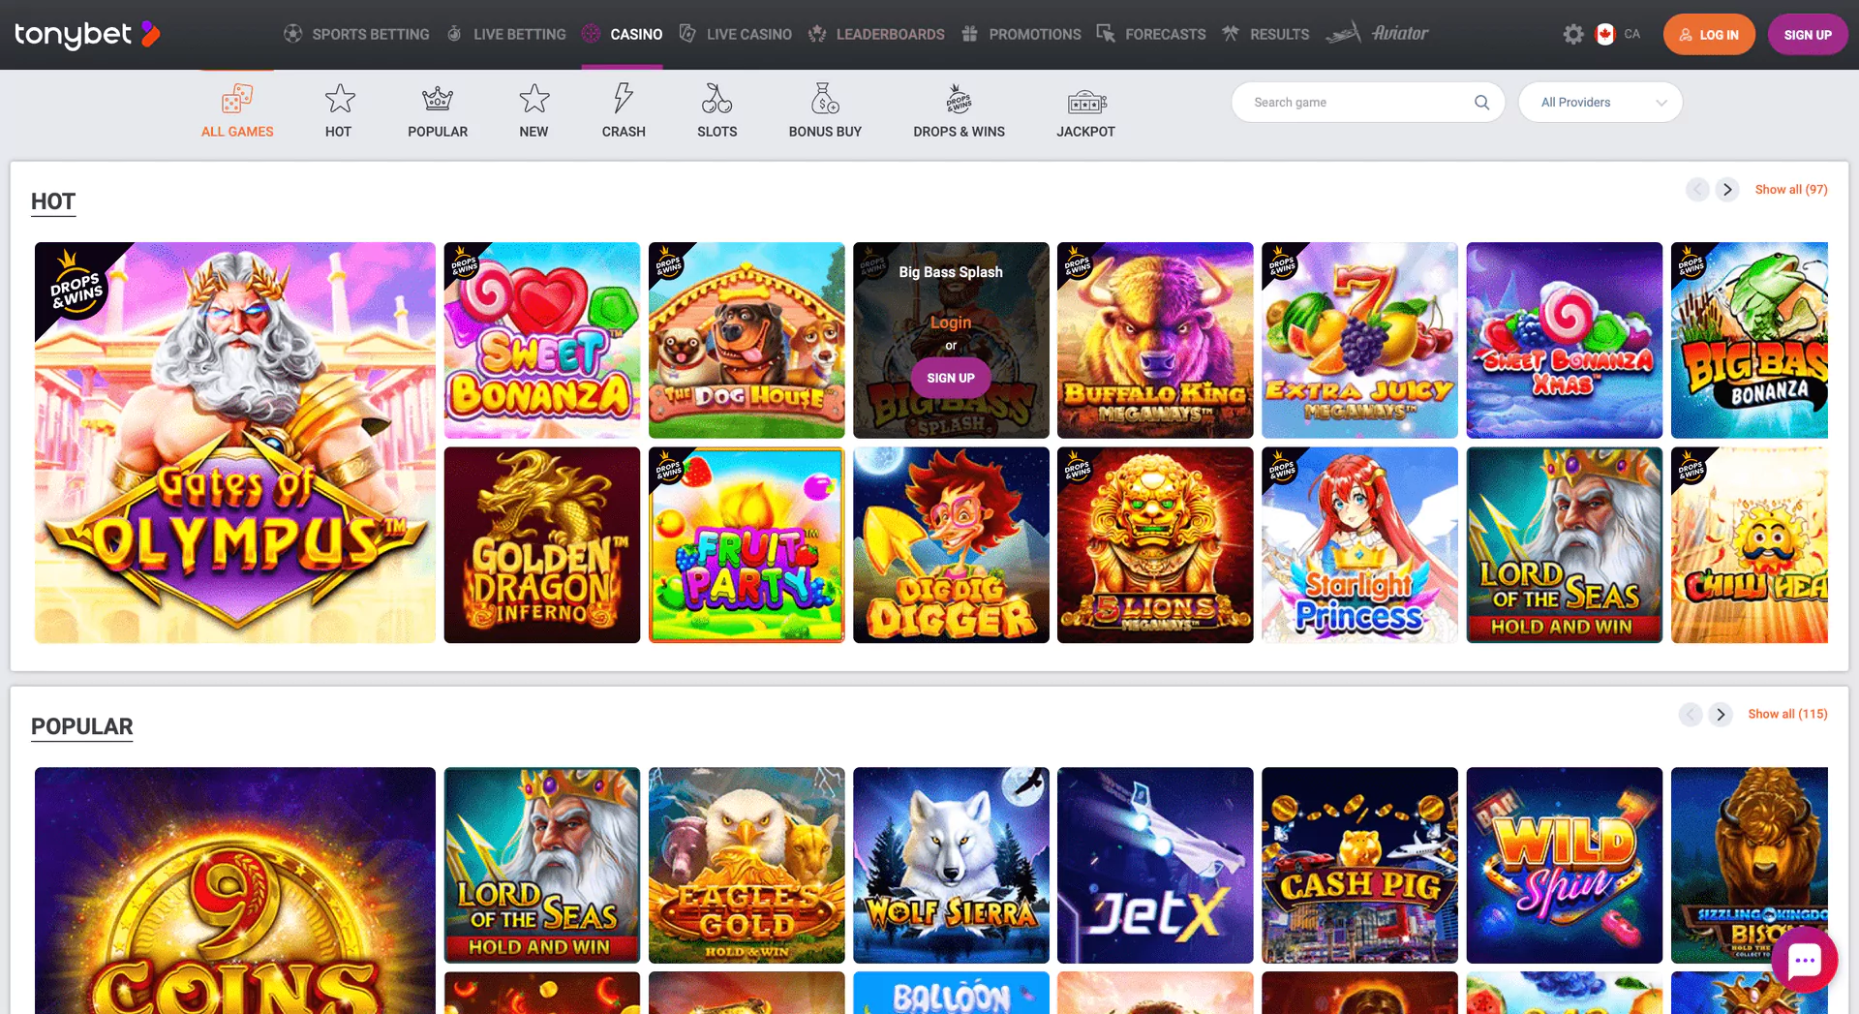The image size is (1859, 1014).
Task: Click the tonybet logo
Action: point(87,34)
